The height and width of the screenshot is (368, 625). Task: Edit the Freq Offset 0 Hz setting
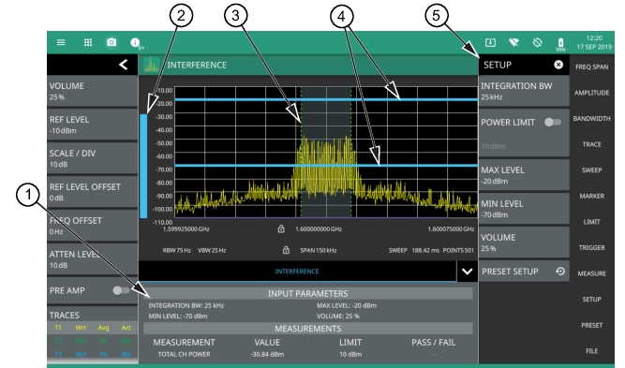(x=93, y=226)
